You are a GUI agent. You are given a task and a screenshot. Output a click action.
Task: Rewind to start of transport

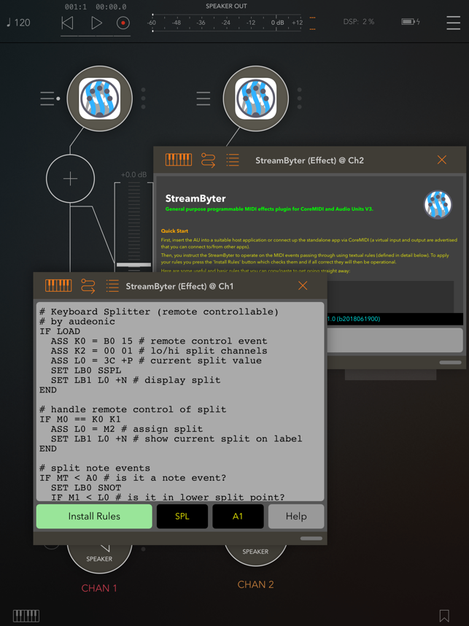[x=67, y=23]
